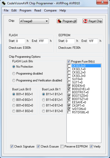
Task: Open the Chip dropdown showing ATmega8
Action: coord(34,21)
